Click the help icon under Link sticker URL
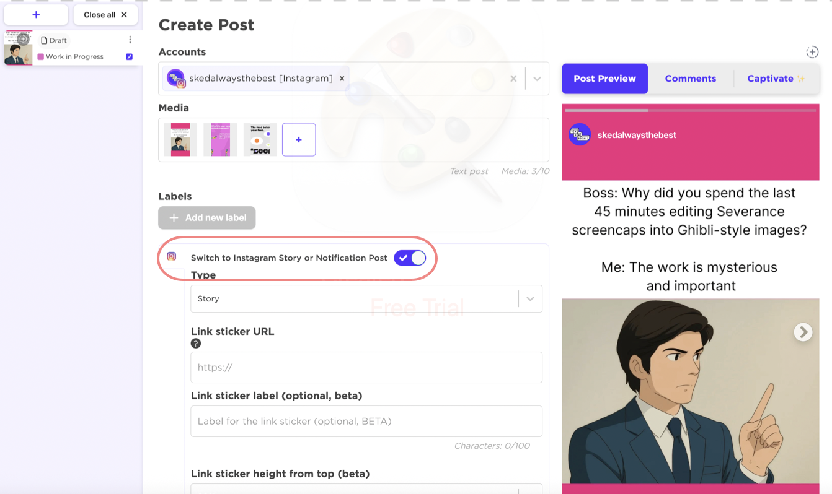The image size is (832, 494). pyautogui.click(x=196, y=344)
